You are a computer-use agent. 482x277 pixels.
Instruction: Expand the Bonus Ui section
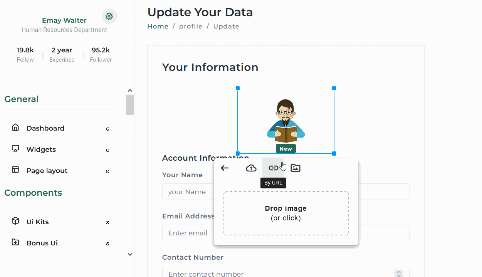[x=107, y=243]
